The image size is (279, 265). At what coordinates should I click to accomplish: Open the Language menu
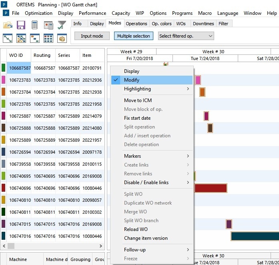point(228,13)
